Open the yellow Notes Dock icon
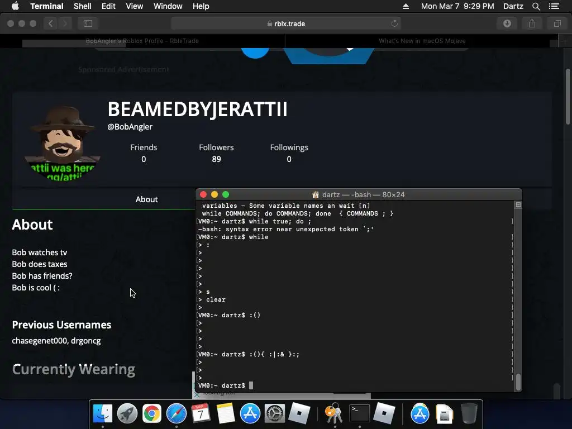The image size is (572, 429). [x=226, y=414]
